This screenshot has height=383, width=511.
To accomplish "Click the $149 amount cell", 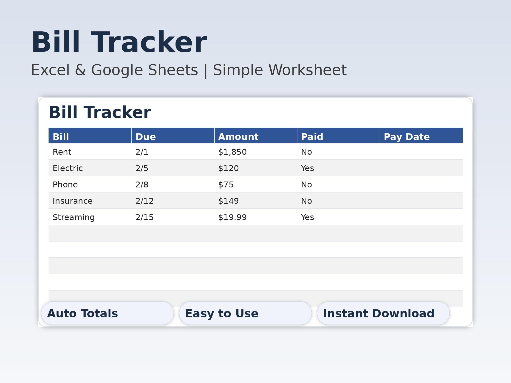I will (x=255, y=201).
